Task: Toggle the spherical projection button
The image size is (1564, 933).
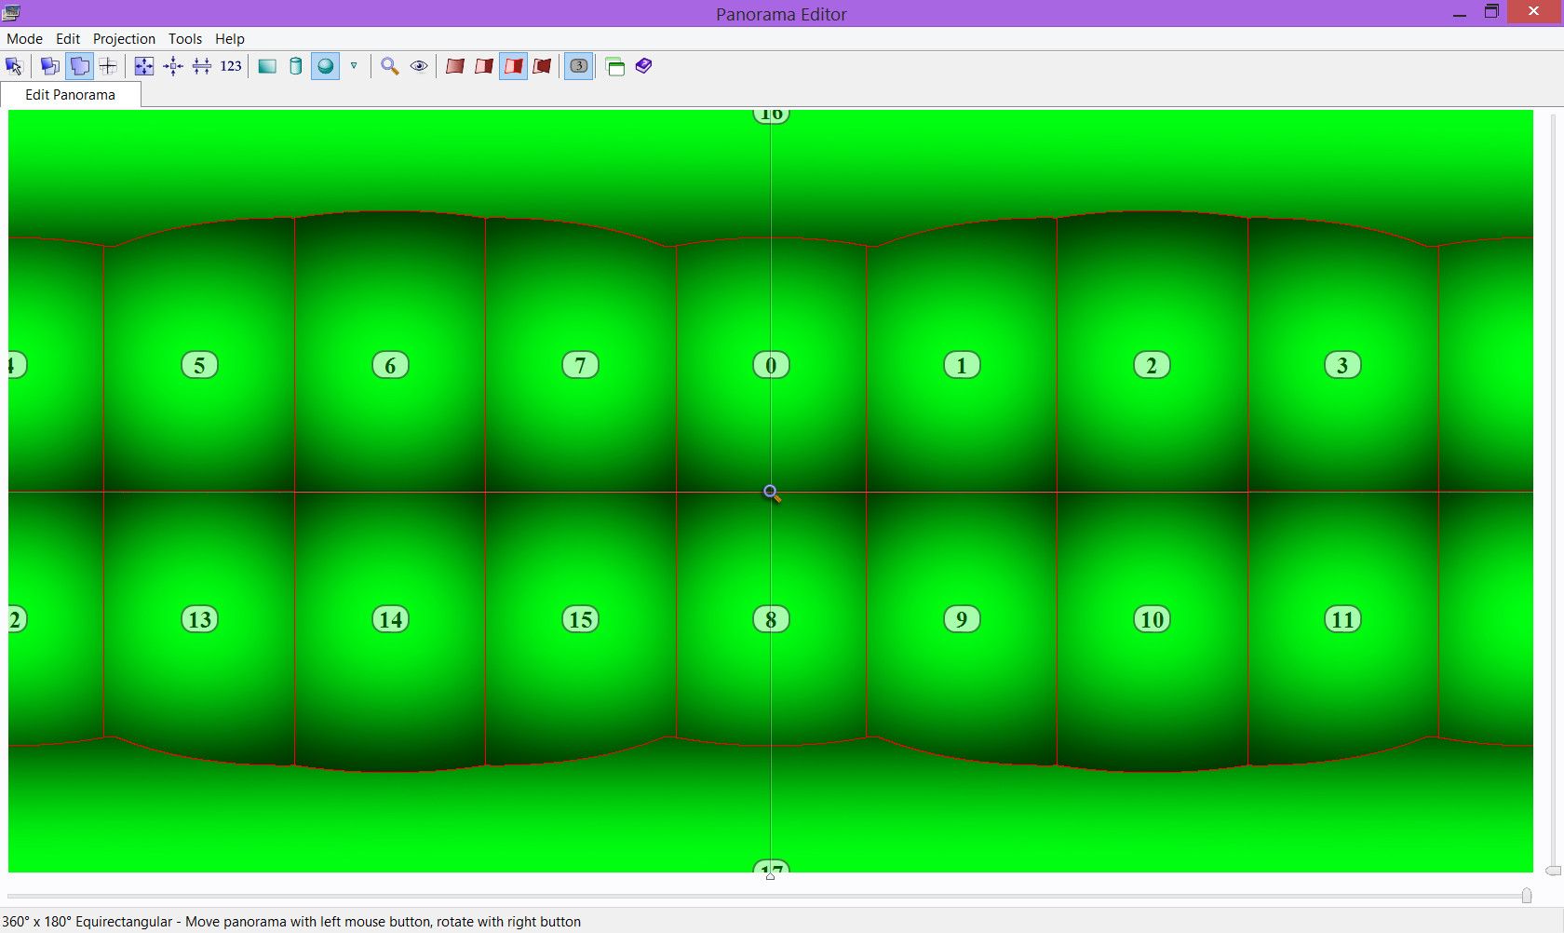Action: (325, 66)
